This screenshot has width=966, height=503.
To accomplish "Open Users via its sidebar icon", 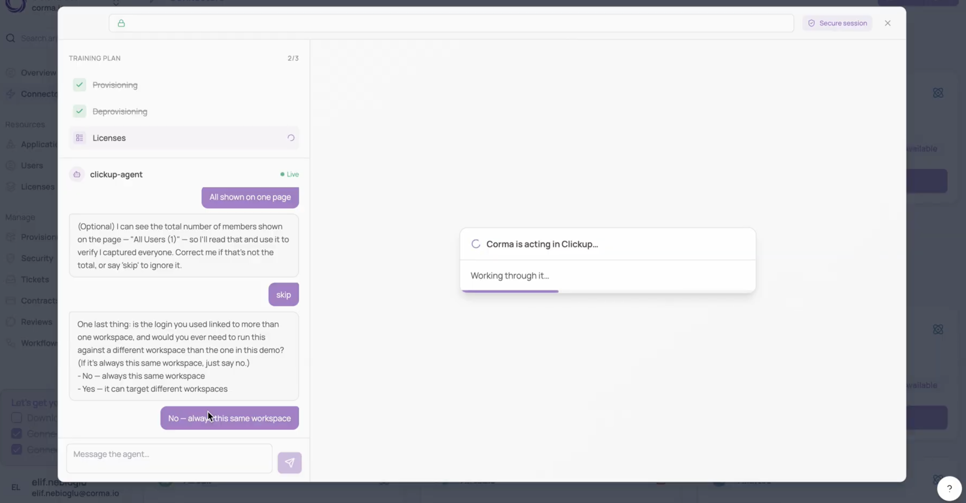I will point(11,165).
